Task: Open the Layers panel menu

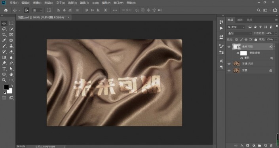Action: 276,20
